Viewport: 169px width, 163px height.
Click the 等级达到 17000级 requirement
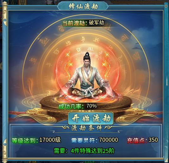tap(36, 140)
